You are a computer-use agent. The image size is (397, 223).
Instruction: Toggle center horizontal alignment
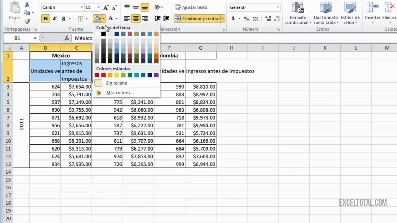pos(136,19)
